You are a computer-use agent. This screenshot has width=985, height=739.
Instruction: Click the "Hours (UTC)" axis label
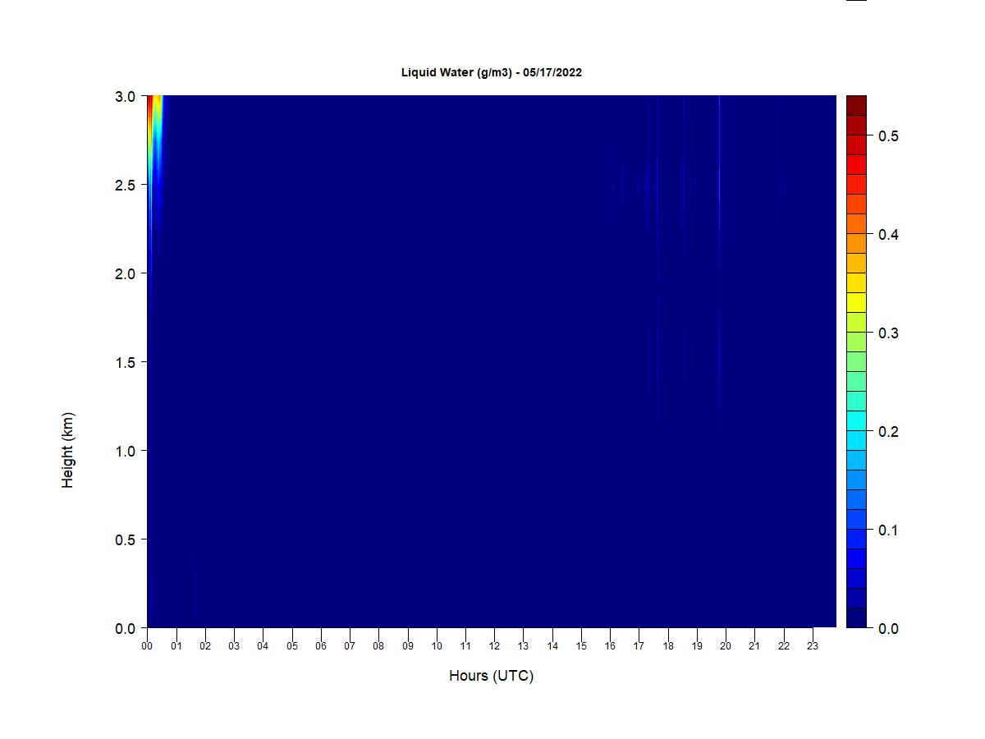pyautogui.click(x=491, y=676)
